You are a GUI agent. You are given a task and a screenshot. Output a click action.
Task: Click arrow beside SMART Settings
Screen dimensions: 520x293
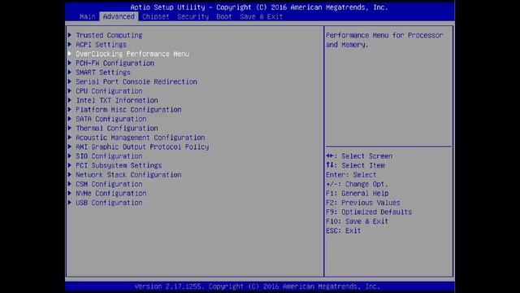pyautogui.click(x=70, y=72)
